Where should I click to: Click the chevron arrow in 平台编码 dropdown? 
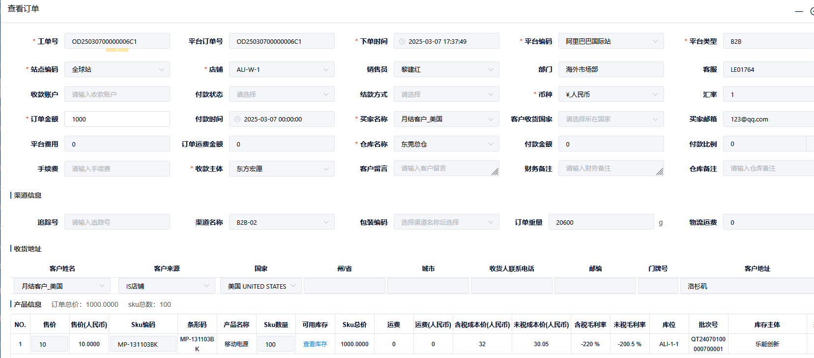(655, 41)
